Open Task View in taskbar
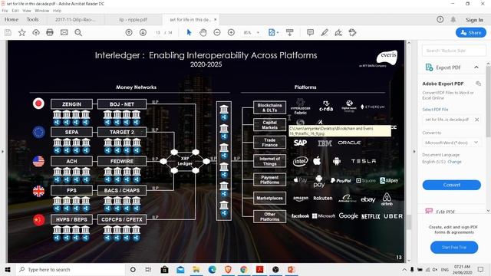 [148, 269]
